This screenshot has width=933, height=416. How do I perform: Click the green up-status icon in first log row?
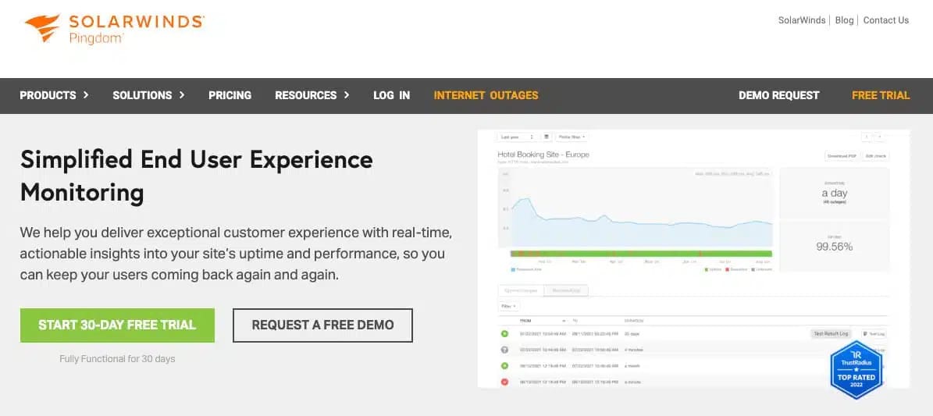[504, 334]
